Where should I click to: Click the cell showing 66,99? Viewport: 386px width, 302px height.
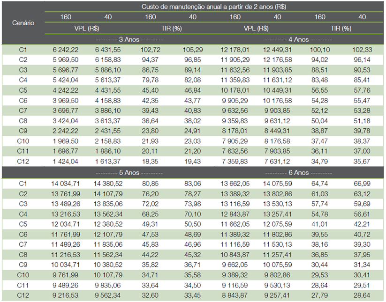pyautogui.click(x=362, y=184)
